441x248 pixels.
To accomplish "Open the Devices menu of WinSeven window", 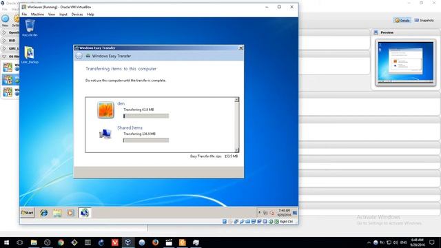I will [77, 14].
